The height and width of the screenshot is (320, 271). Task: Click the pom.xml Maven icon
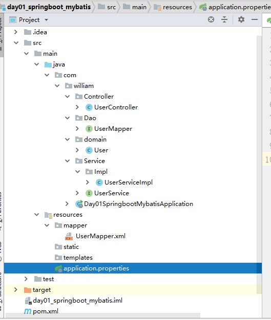(x=28, y=311)
